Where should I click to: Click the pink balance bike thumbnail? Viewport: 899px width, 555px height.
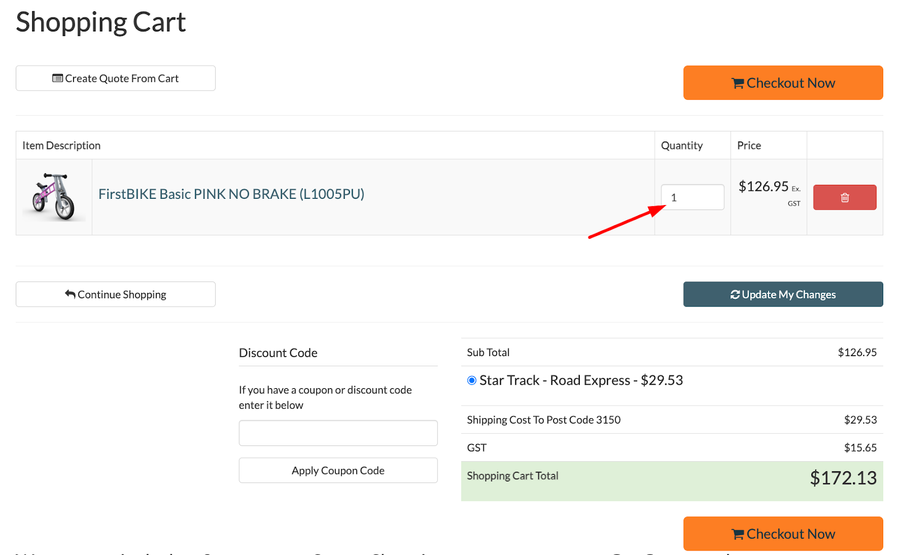54,197
